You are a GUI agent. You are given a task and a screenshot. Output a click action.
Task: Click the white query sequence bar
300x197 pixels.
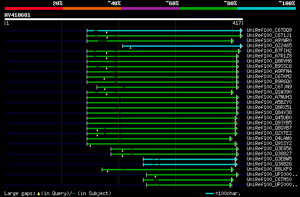click(124, 19)
